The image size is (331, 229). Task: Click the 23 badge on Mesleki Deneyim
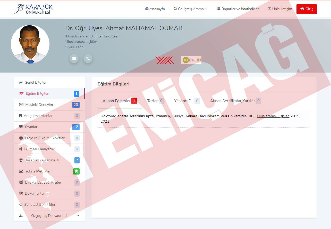tap(76, 105)
